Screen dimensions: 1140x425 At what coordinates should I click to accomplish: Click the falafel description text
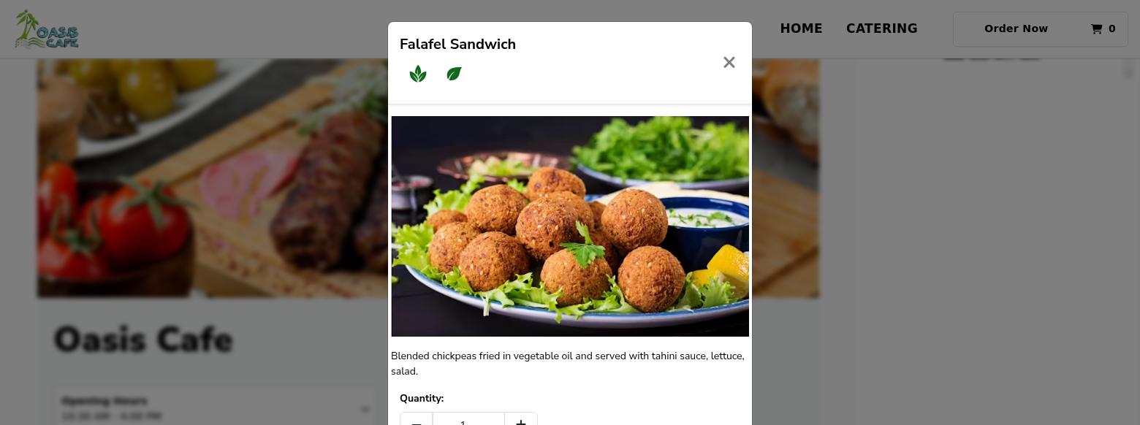568,364
